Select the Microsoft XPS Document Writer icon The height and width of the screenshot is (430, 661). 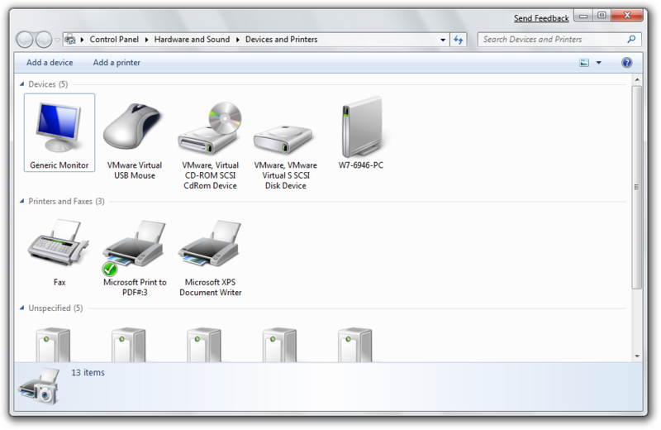pos(210,243)
